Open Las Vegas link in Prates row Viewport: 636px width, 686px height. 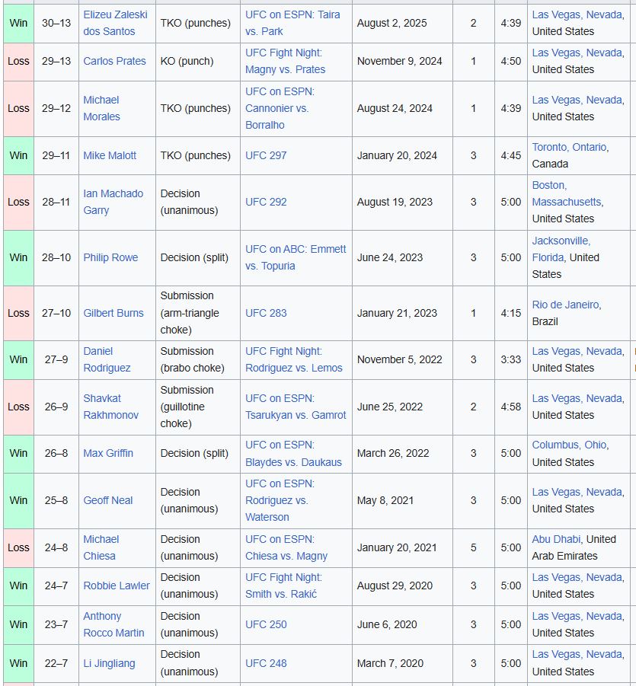pos(578,53)
